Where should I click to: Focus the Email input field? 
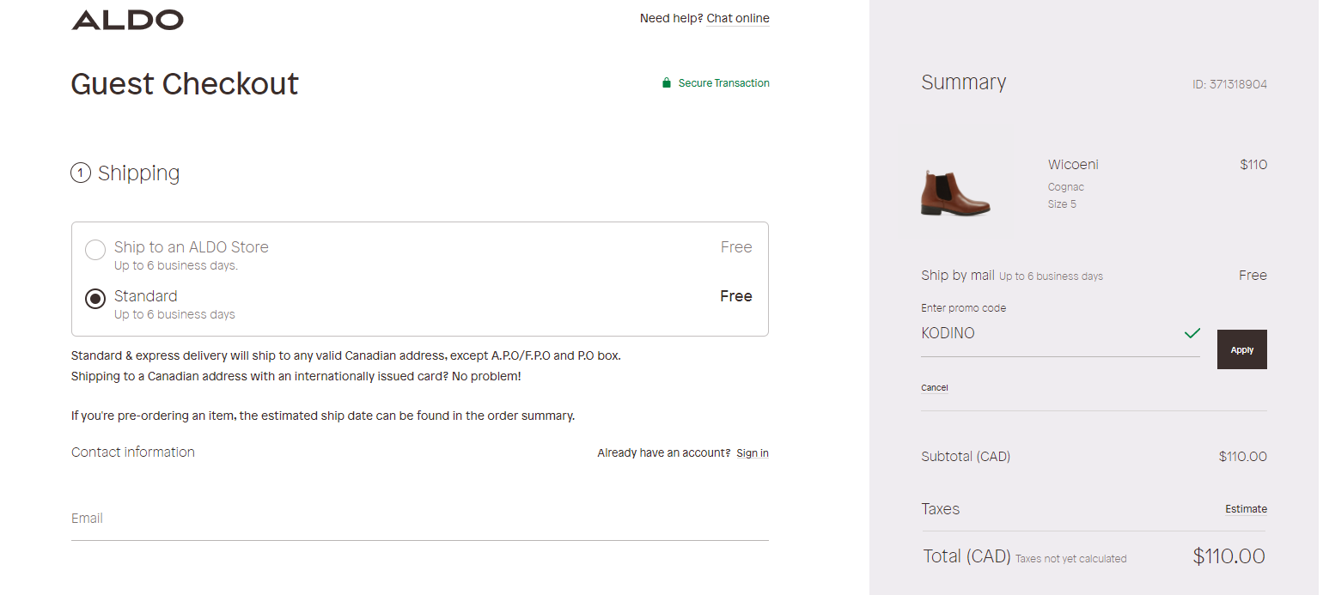point(419,519)
